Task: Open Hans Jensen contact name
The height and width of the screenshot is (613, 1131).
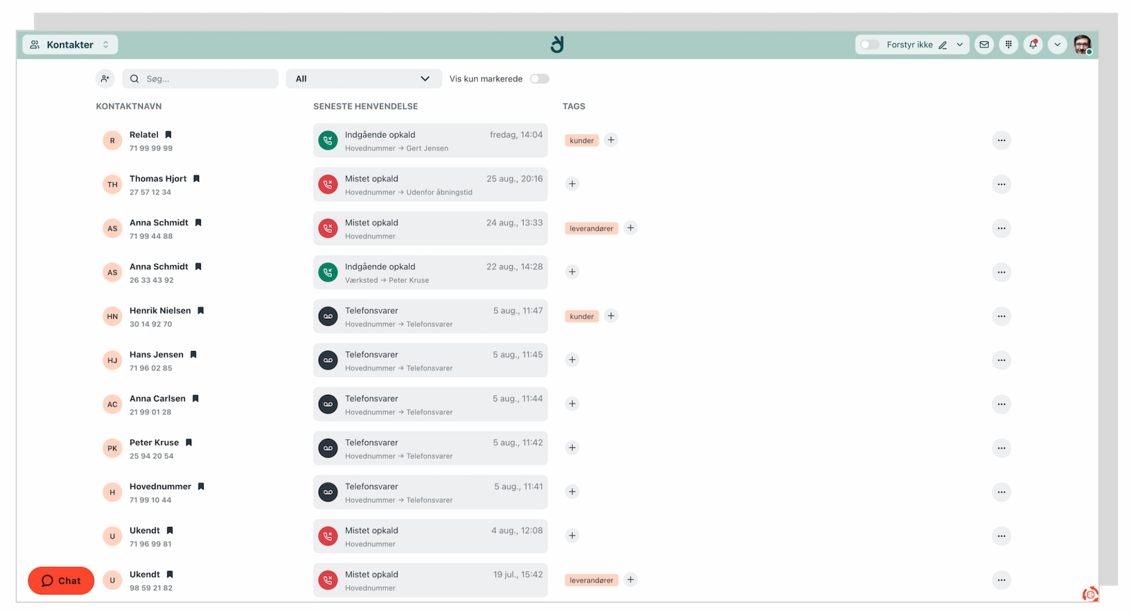Action: [156, 355]
